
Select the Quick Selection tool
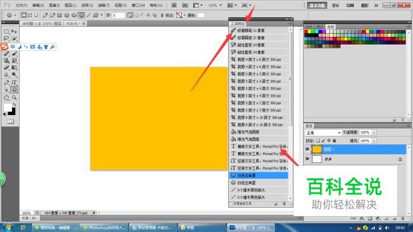point(14,39)
